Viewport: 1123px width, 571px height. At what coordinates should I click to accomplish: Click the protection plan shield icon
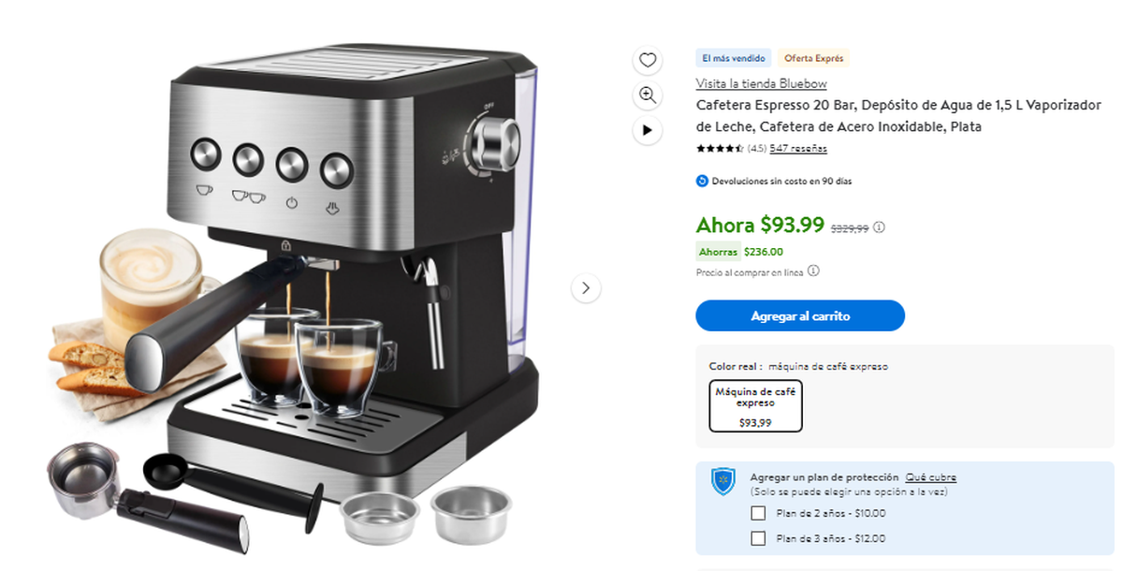723,482
